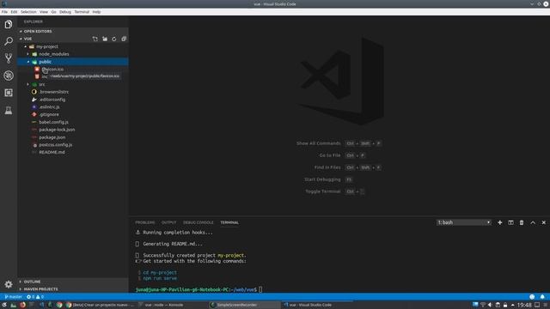This screenshot has height=309, width=550.
Task: Kill the terminal with trash icon
Action: pyautogui.click(x=522, y=222)
